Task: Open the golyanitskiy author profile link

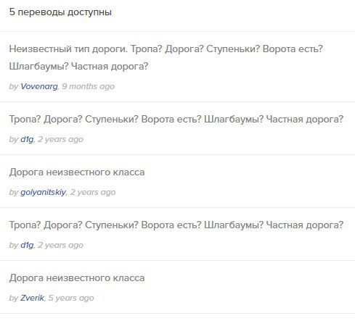Action: point(43,192)
